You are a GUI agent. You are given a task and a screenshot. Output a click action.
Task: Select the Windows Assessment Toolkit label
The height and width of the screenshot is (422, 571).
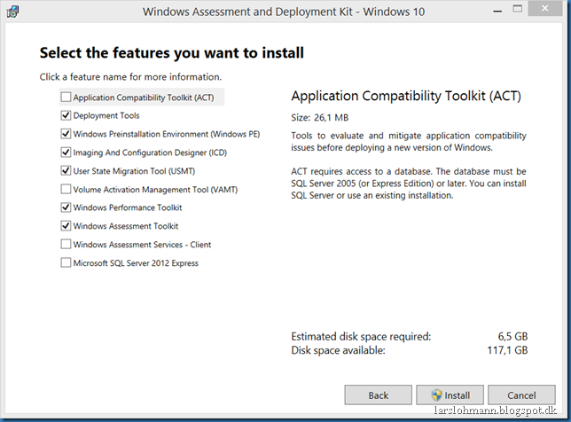point(126,226)
